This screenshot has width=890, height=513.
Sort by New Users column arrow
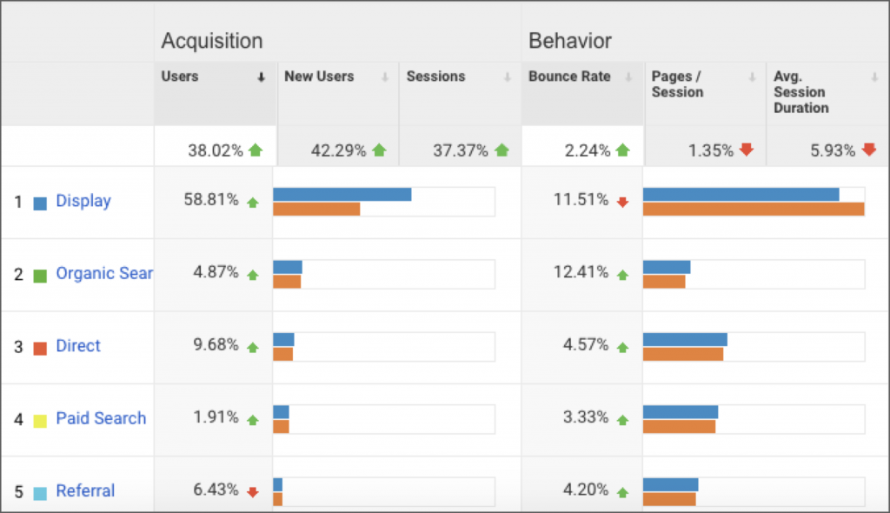[385, 77]
